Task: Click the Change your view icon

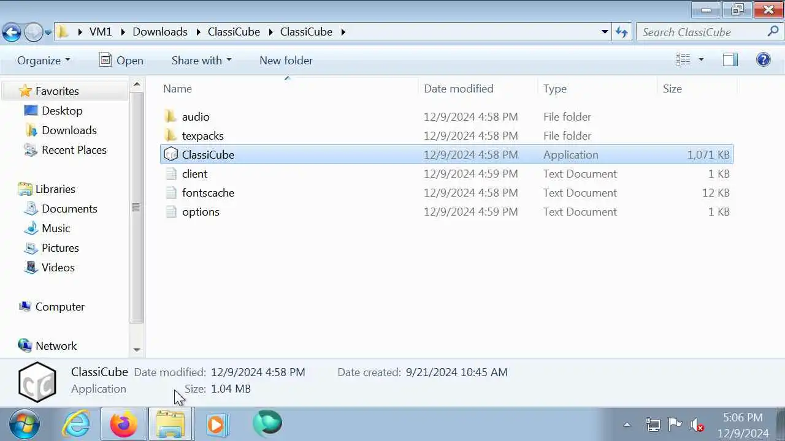Action: [683, 59]
